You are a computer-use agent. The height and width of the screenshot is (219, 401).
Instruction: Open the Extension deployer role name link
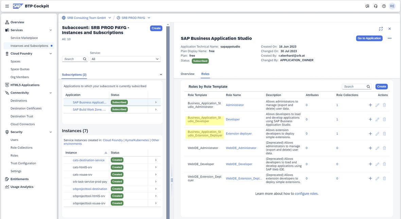coord(239,134)
